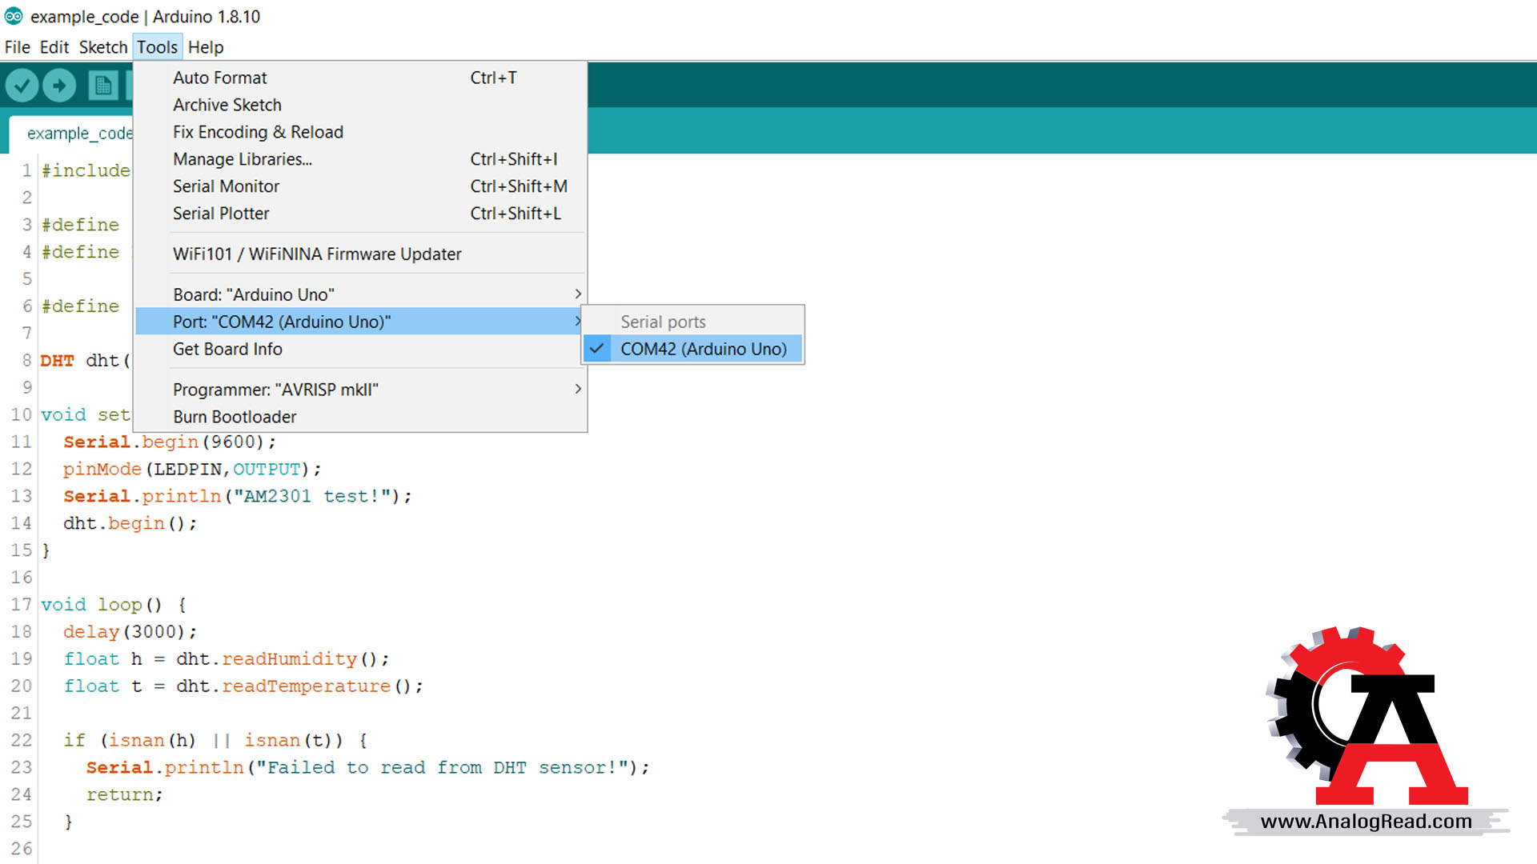Click the Verify checkmark toolbar button
1537x864 pixels.
click(x=22, y=85)
